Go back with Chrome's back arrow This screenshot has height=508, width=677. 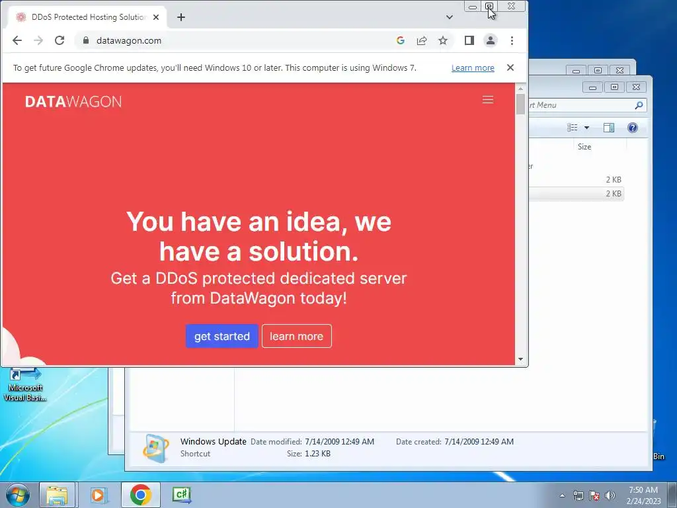coord(17,40)
